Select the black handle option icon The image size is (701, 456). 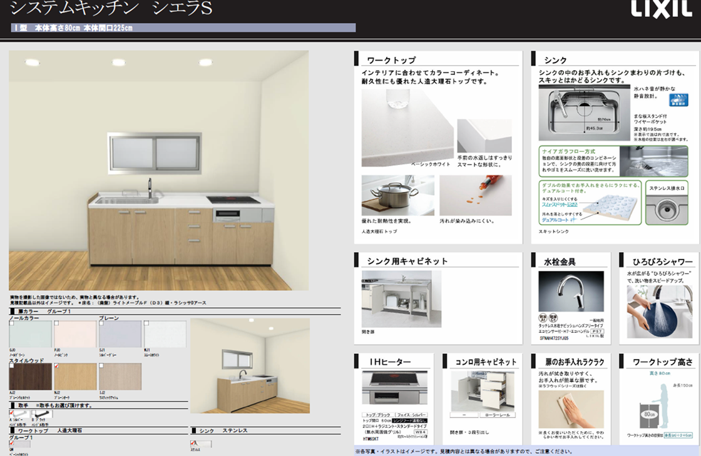pyautogui.click(x=41, y=414)
